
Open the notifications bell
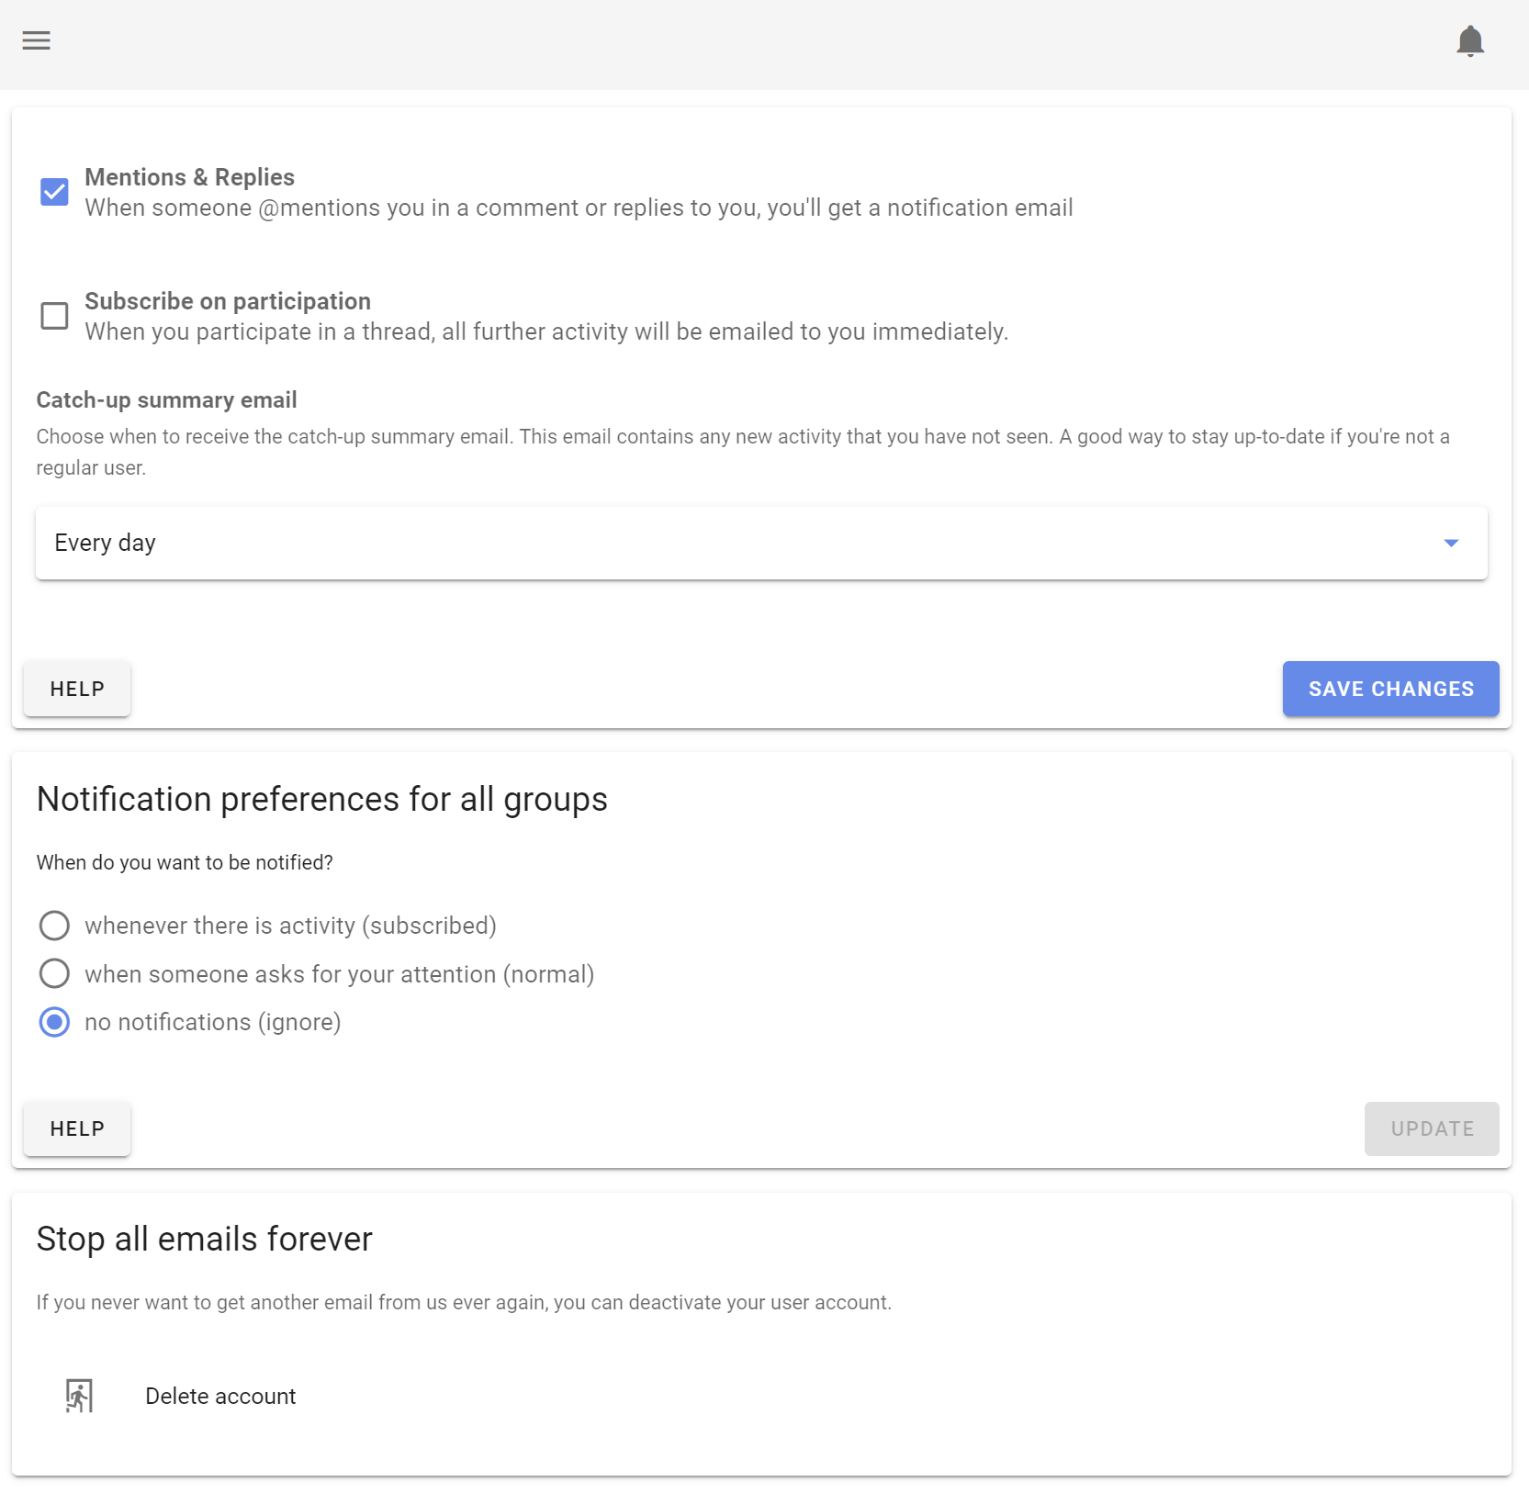[x=1470, y=41]
